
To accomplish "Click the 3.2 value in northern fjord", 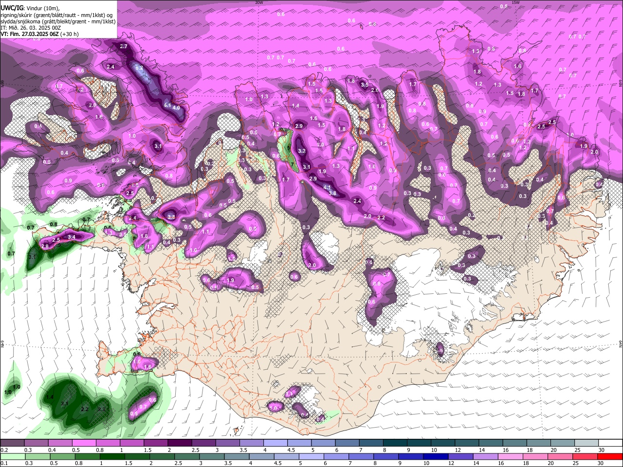I will coord(302,151).
